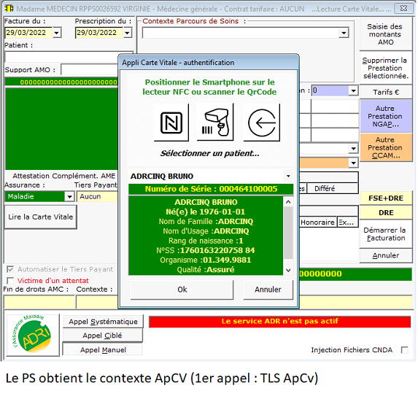The height and width of the screenshot is (399, 418).
Task: Select the NFC reader icon button
Action: [x=171, y=123]
